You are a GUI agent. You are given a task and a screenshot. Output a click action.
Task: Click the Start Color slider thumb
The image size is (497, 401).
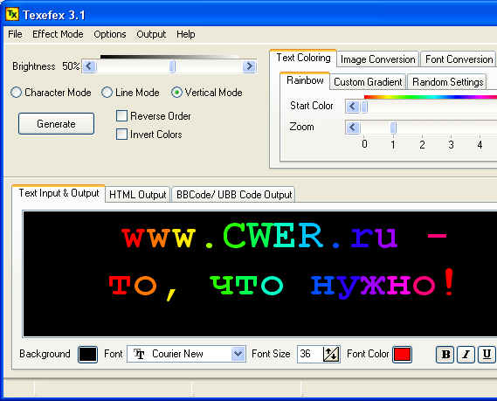tap(364, 107)
